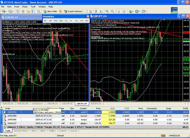The image size is (190, 138).
Task: Open the View menu
Action: 9,7
